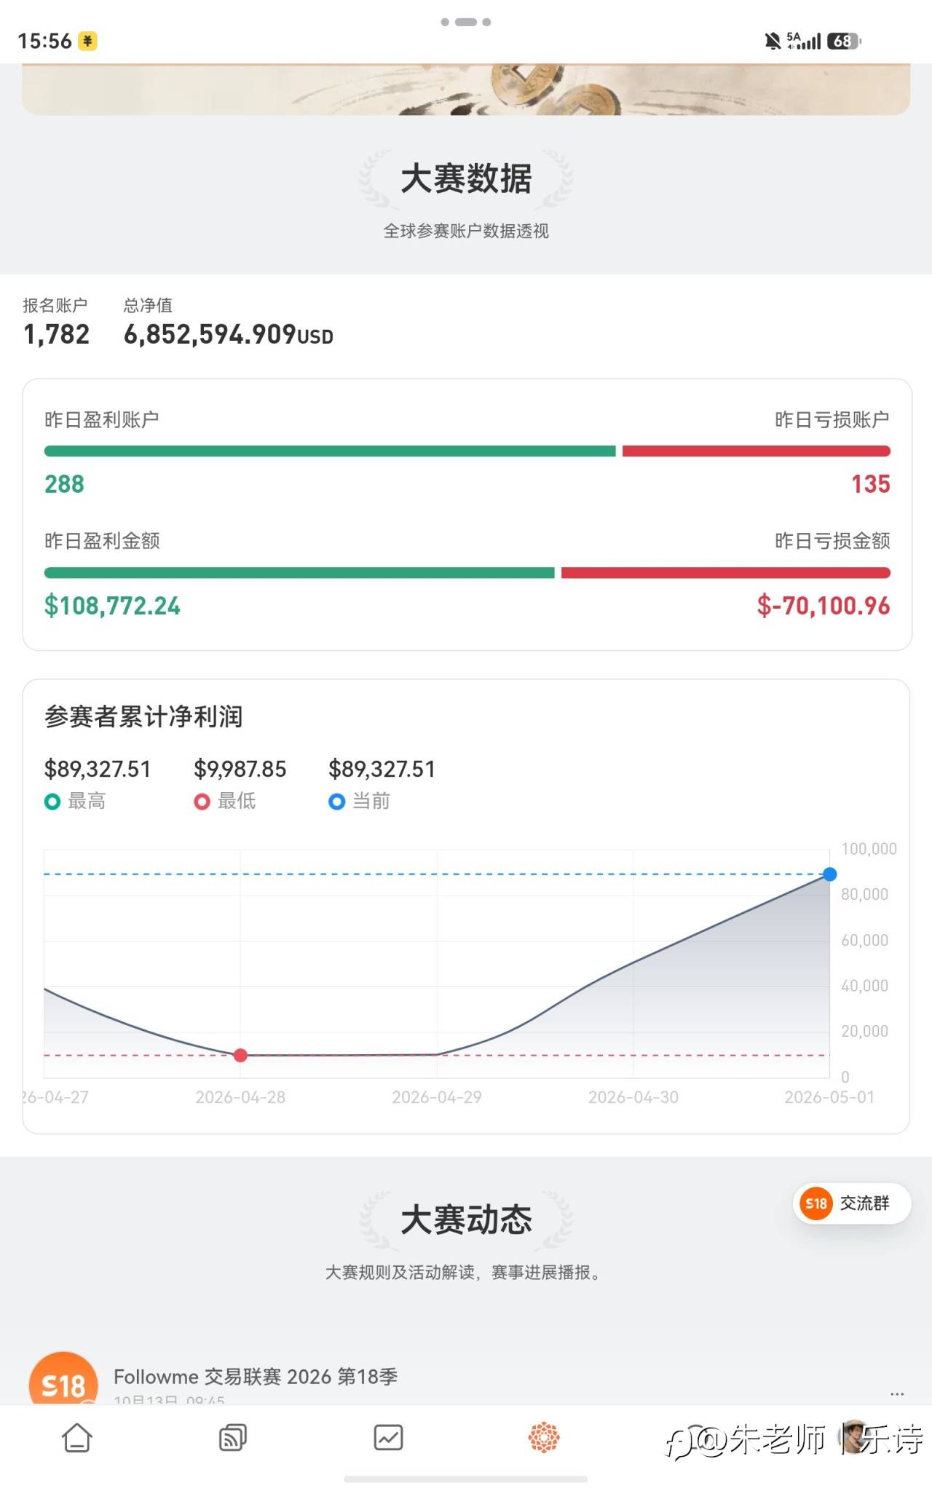This screenshot has height=1491, width=932.
Task: Open the chart markets icon in bottom bar
Action: click(x=388, y=1438)
